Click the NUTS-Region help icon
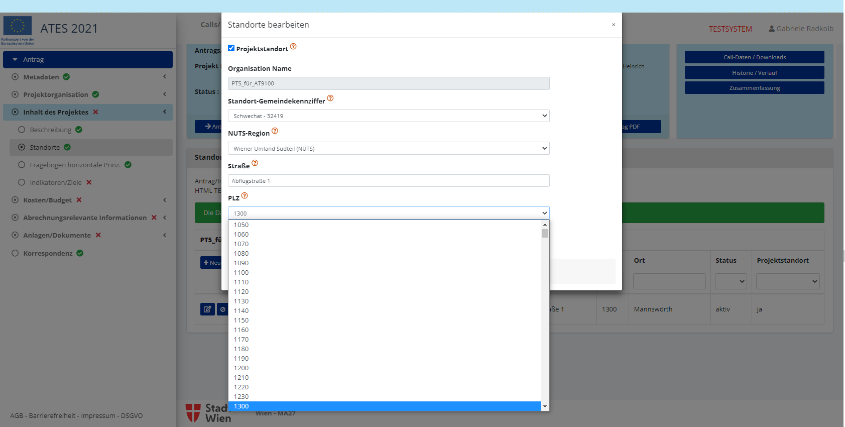 pyautogui.click(x=275, y=131)
